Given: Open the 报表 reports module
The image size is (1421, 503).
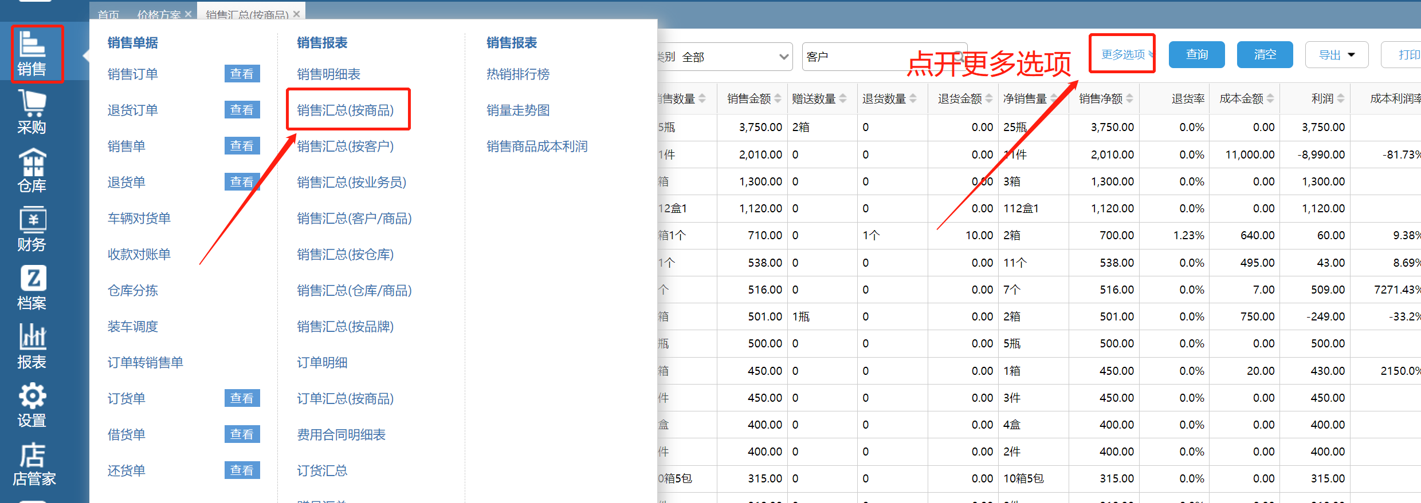Looking at the screenshot, I should point(32,347).
